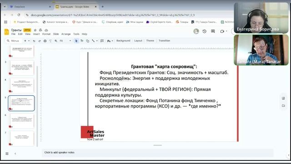Screen dimensions: 291x164
Task: Click the Zoom magnifier tool
Action: point(56,41)
